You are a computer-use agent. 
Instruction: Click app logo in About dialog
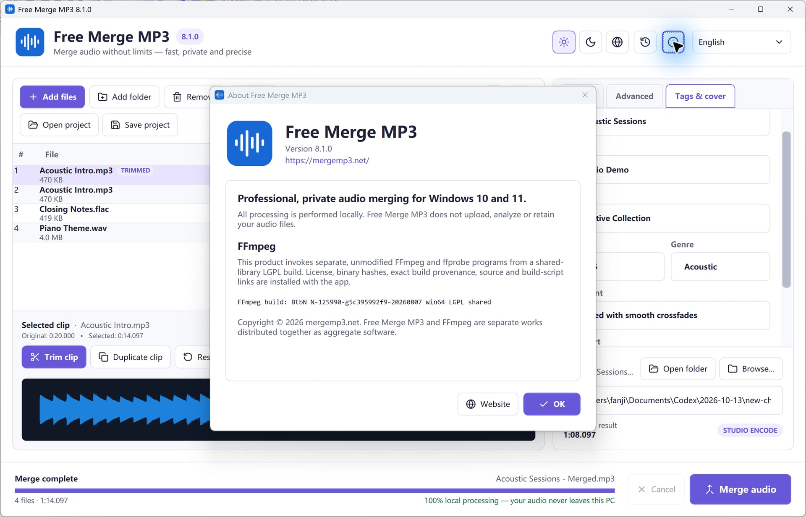point(249,144)
